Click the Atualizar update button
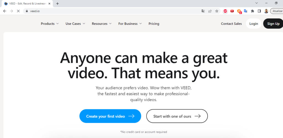283x138 pixels. coord(277,11)
